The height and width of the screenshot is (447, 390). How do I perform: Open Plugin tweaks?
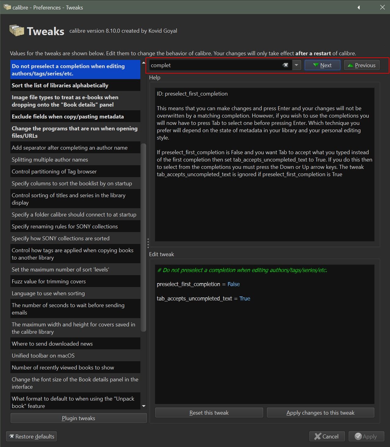(79, 418)
